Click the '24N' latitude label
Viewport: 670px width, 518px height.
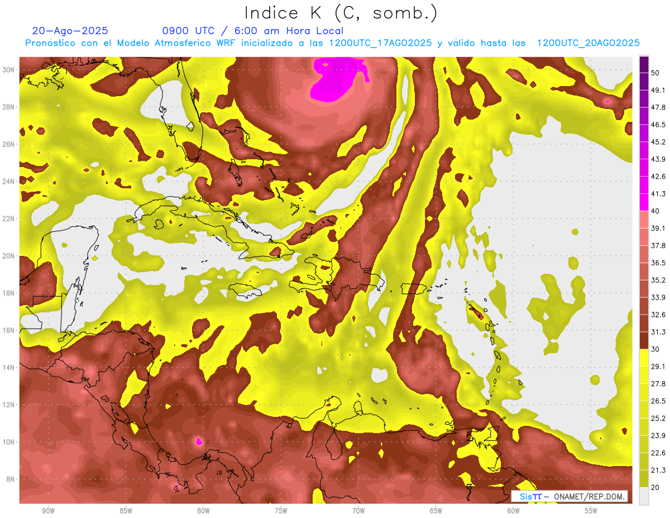coord(9,181)
